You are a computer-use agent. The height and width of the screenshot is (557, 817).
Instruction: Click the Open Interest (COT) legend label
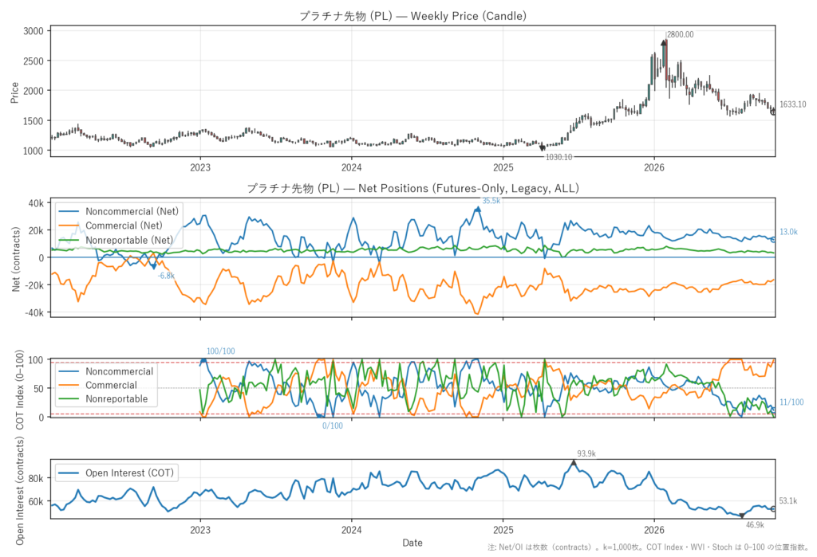coord(130,473)
